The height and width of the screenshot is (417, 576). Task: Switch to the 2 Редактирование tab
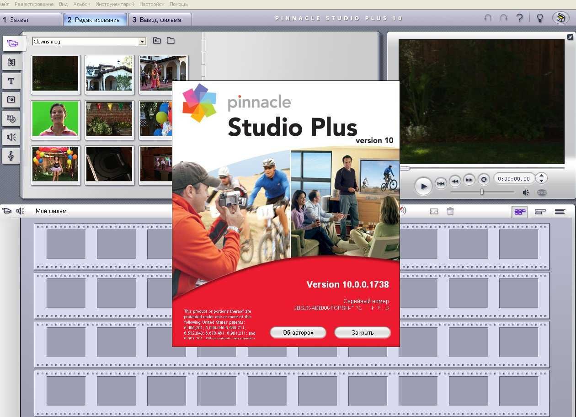click(95, 20)
